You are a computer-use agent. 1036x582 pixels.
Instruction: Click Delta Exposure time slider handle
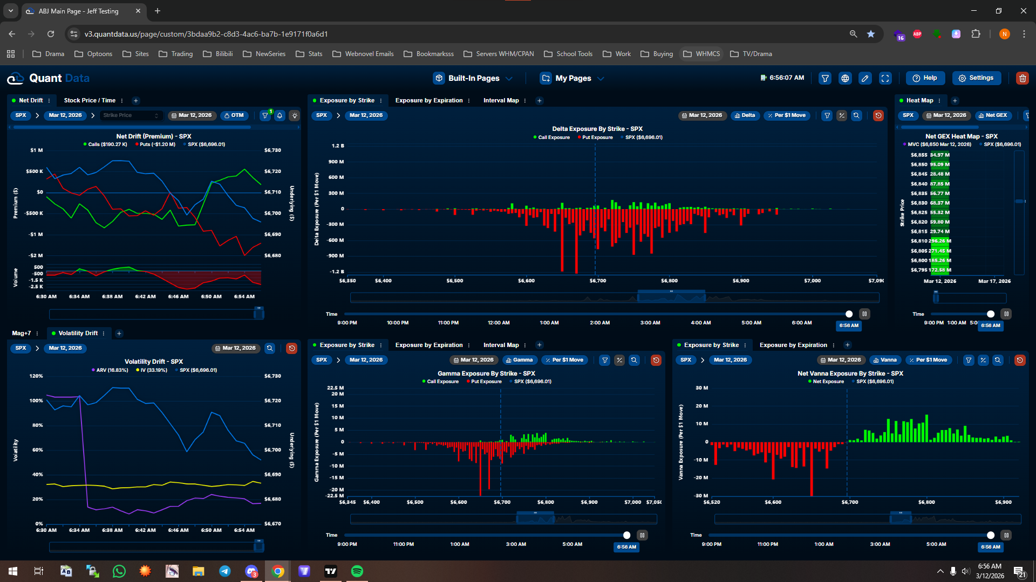tap(849, 314)
